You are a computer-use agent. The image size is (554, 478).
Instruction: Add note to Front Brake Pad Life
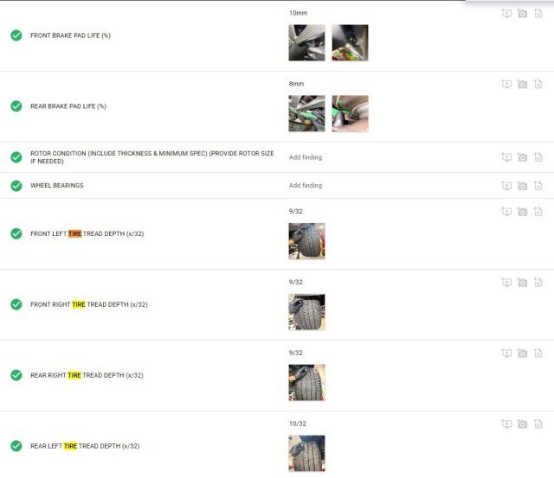tap(538, 14)
